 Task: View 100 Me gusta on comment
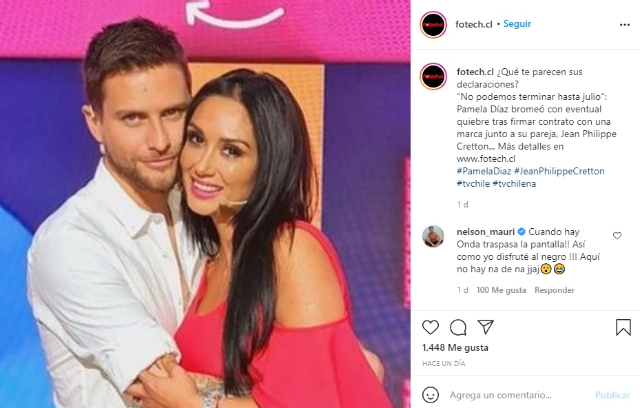point(502,290)
